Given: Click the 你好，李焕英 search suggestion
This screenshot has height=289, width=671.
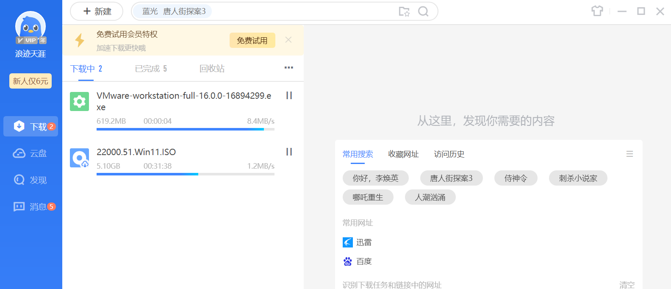Looking at the screenshot, I should 375,178.
